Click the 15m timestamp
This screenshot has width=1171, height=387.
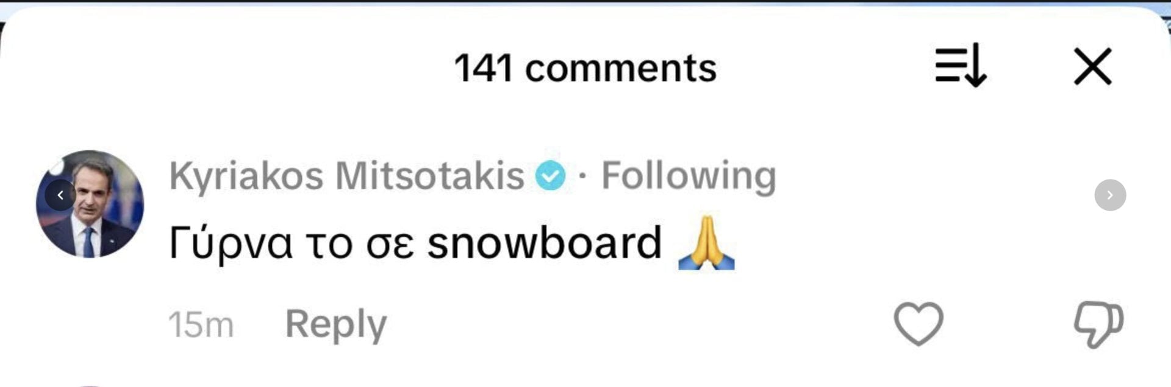(201, 325)
